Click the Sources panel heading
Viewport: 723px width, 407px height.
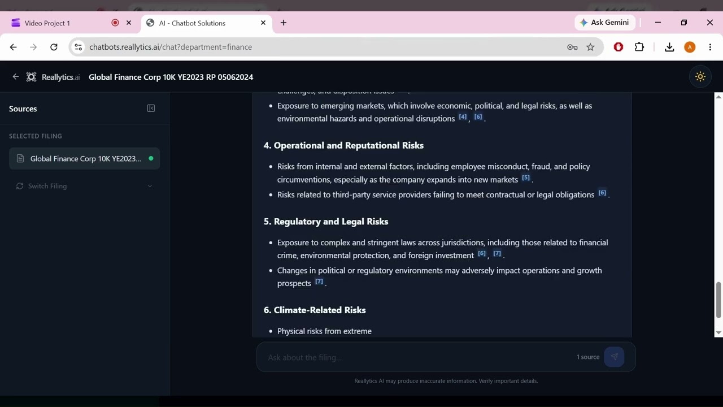[x=23, y=109]
